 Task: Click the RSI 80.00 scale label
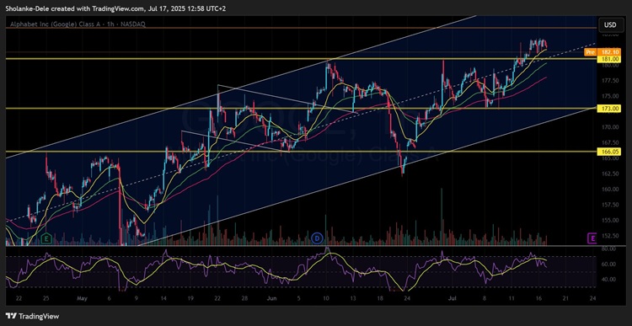pos(608,249)
